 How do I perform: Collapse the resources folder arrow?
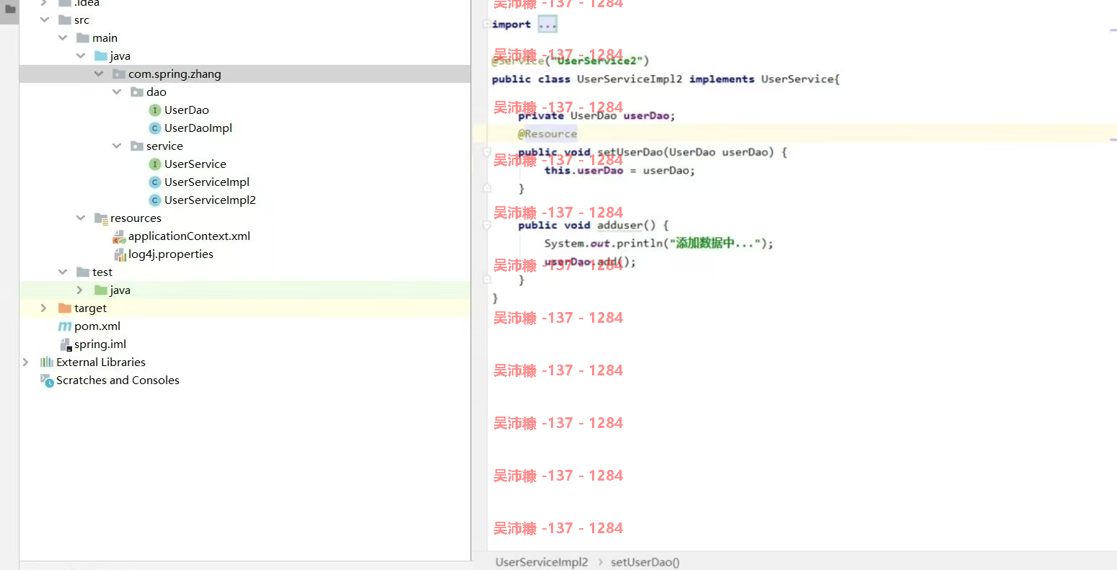coord(81,218)
